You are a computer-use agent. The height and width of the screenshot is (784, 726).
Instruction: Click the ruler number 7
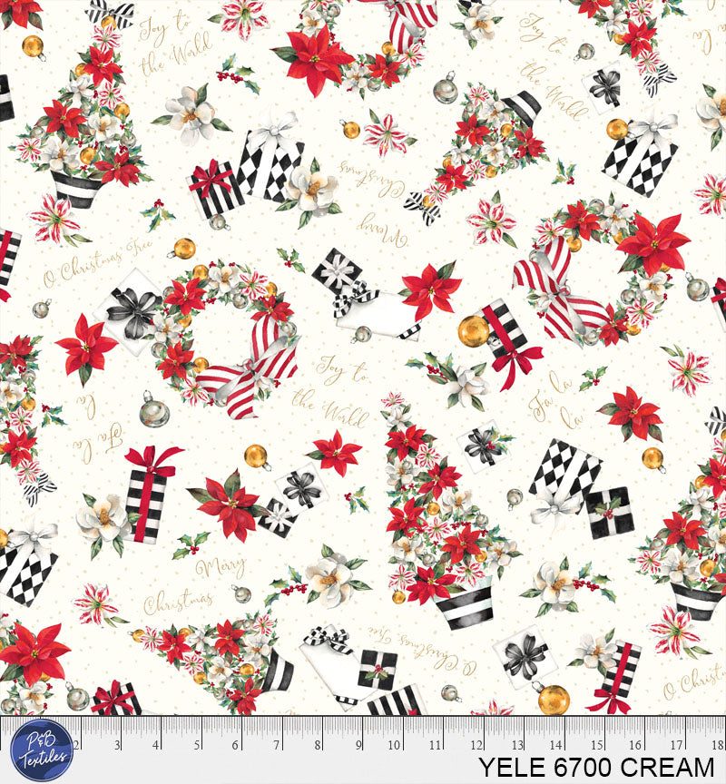pos(276,745)
